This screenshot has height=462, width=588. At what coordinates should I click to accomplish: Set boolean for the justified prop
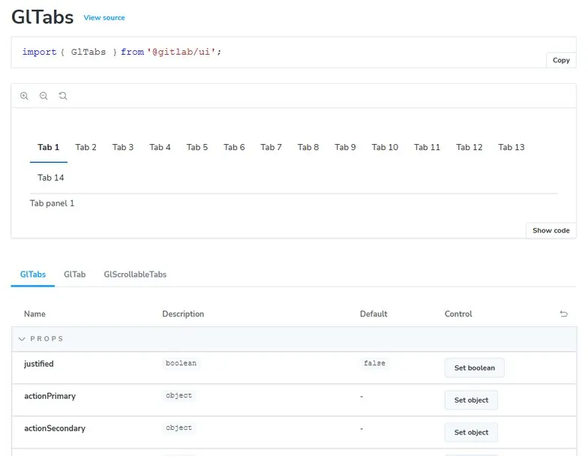point(474,368)
